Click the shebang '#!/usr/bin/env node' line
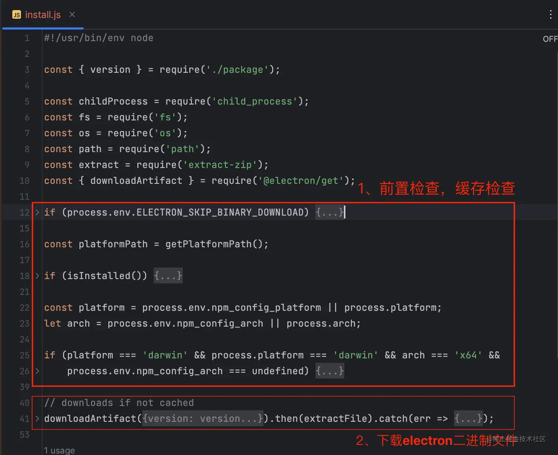 coord(99,38)
